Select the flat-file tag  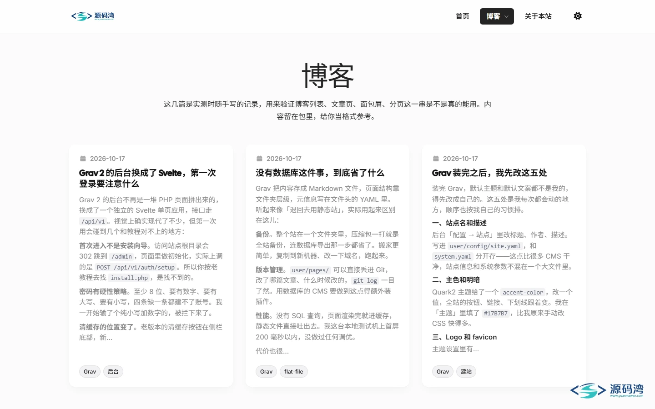pos(293,372)
